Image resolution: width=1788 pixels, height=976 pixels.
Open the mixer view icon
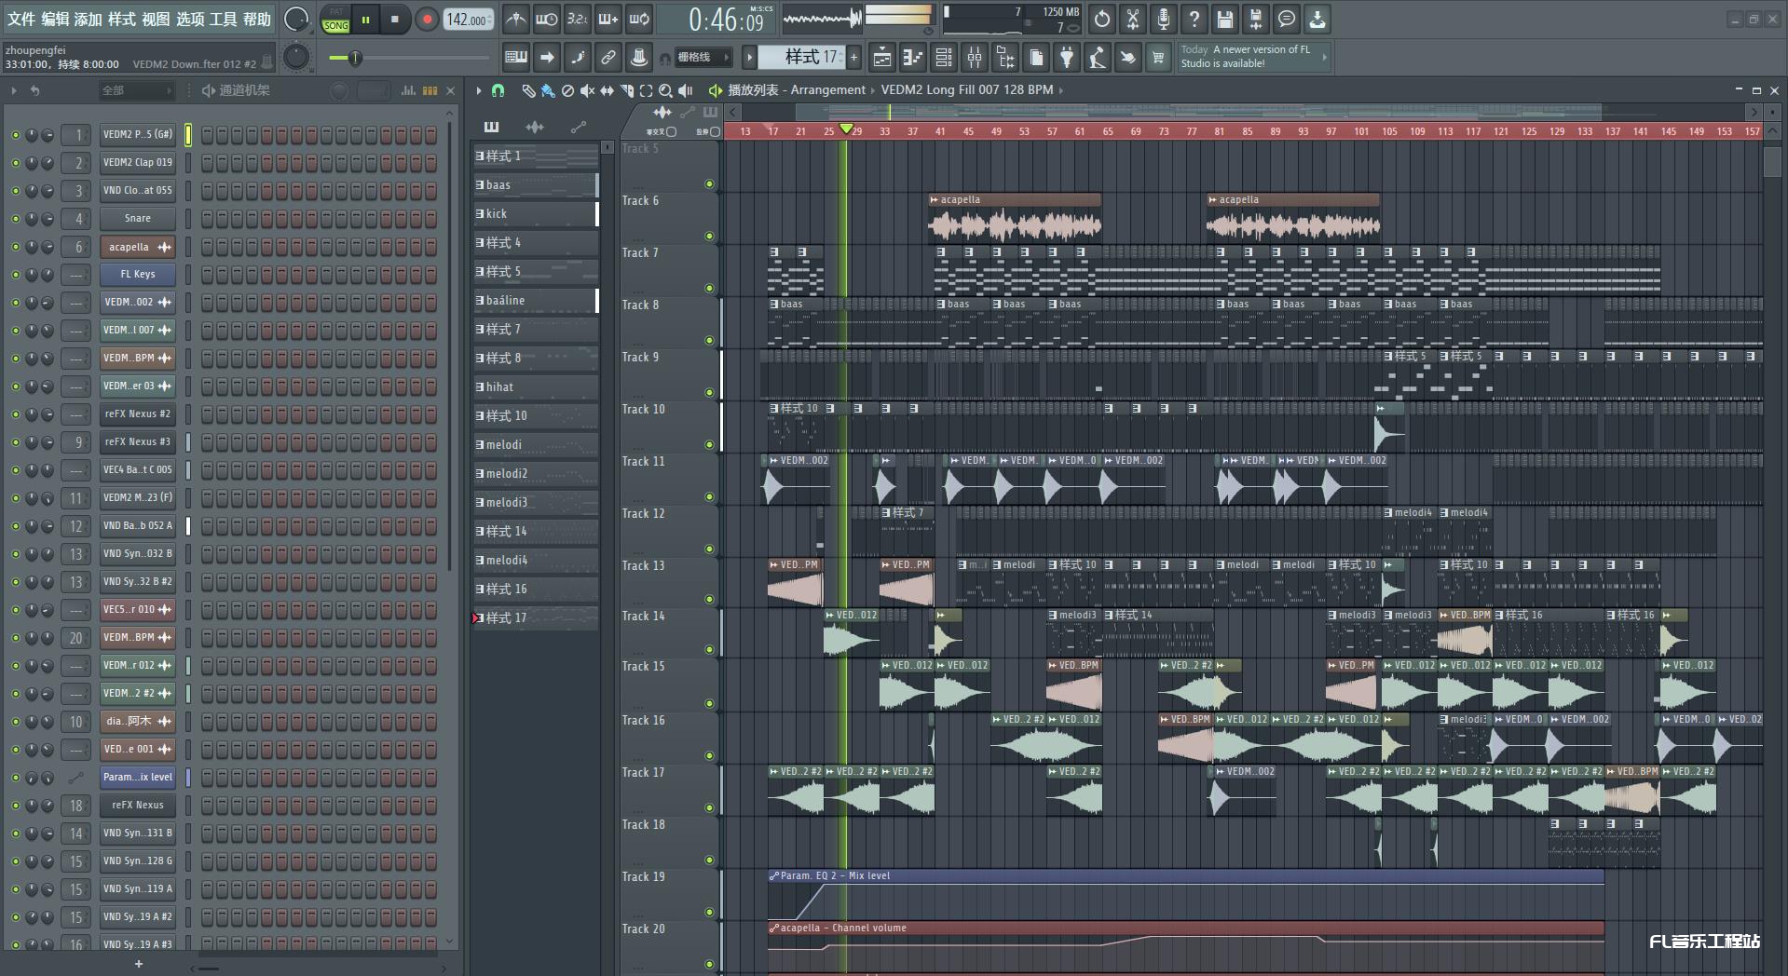pyautogui.click(x=975, y=58)
